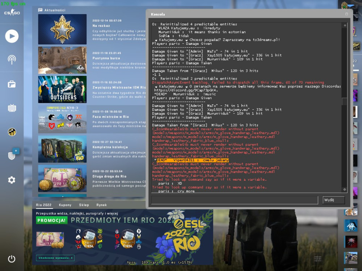Screen dimensions: 362x271
Task: Switch to the Sklep tab
Action: tap(84, 205)
